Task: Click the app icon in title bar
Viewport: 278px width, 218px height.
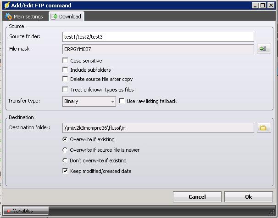Action: 6,6
